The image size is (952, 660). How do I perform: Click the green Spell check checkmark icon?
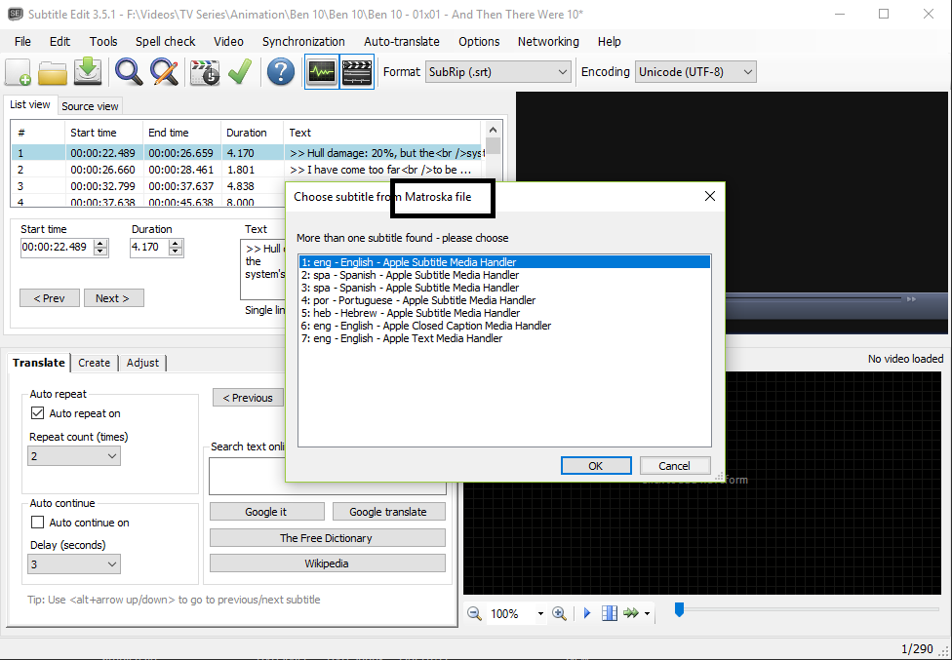(240, 71)
